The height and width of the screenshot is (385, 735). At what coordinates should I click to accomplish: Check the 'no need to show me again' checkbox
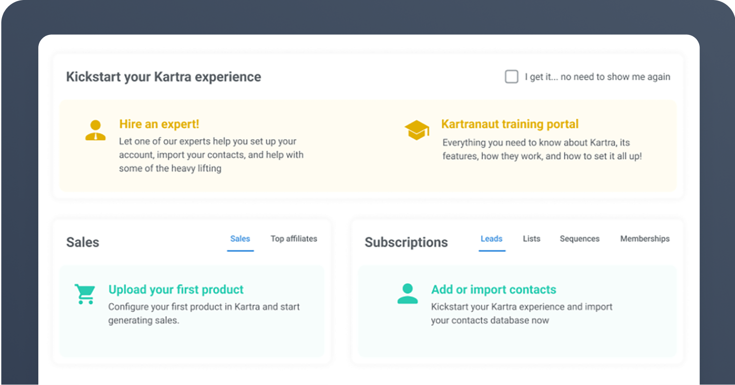click(512, 77)
